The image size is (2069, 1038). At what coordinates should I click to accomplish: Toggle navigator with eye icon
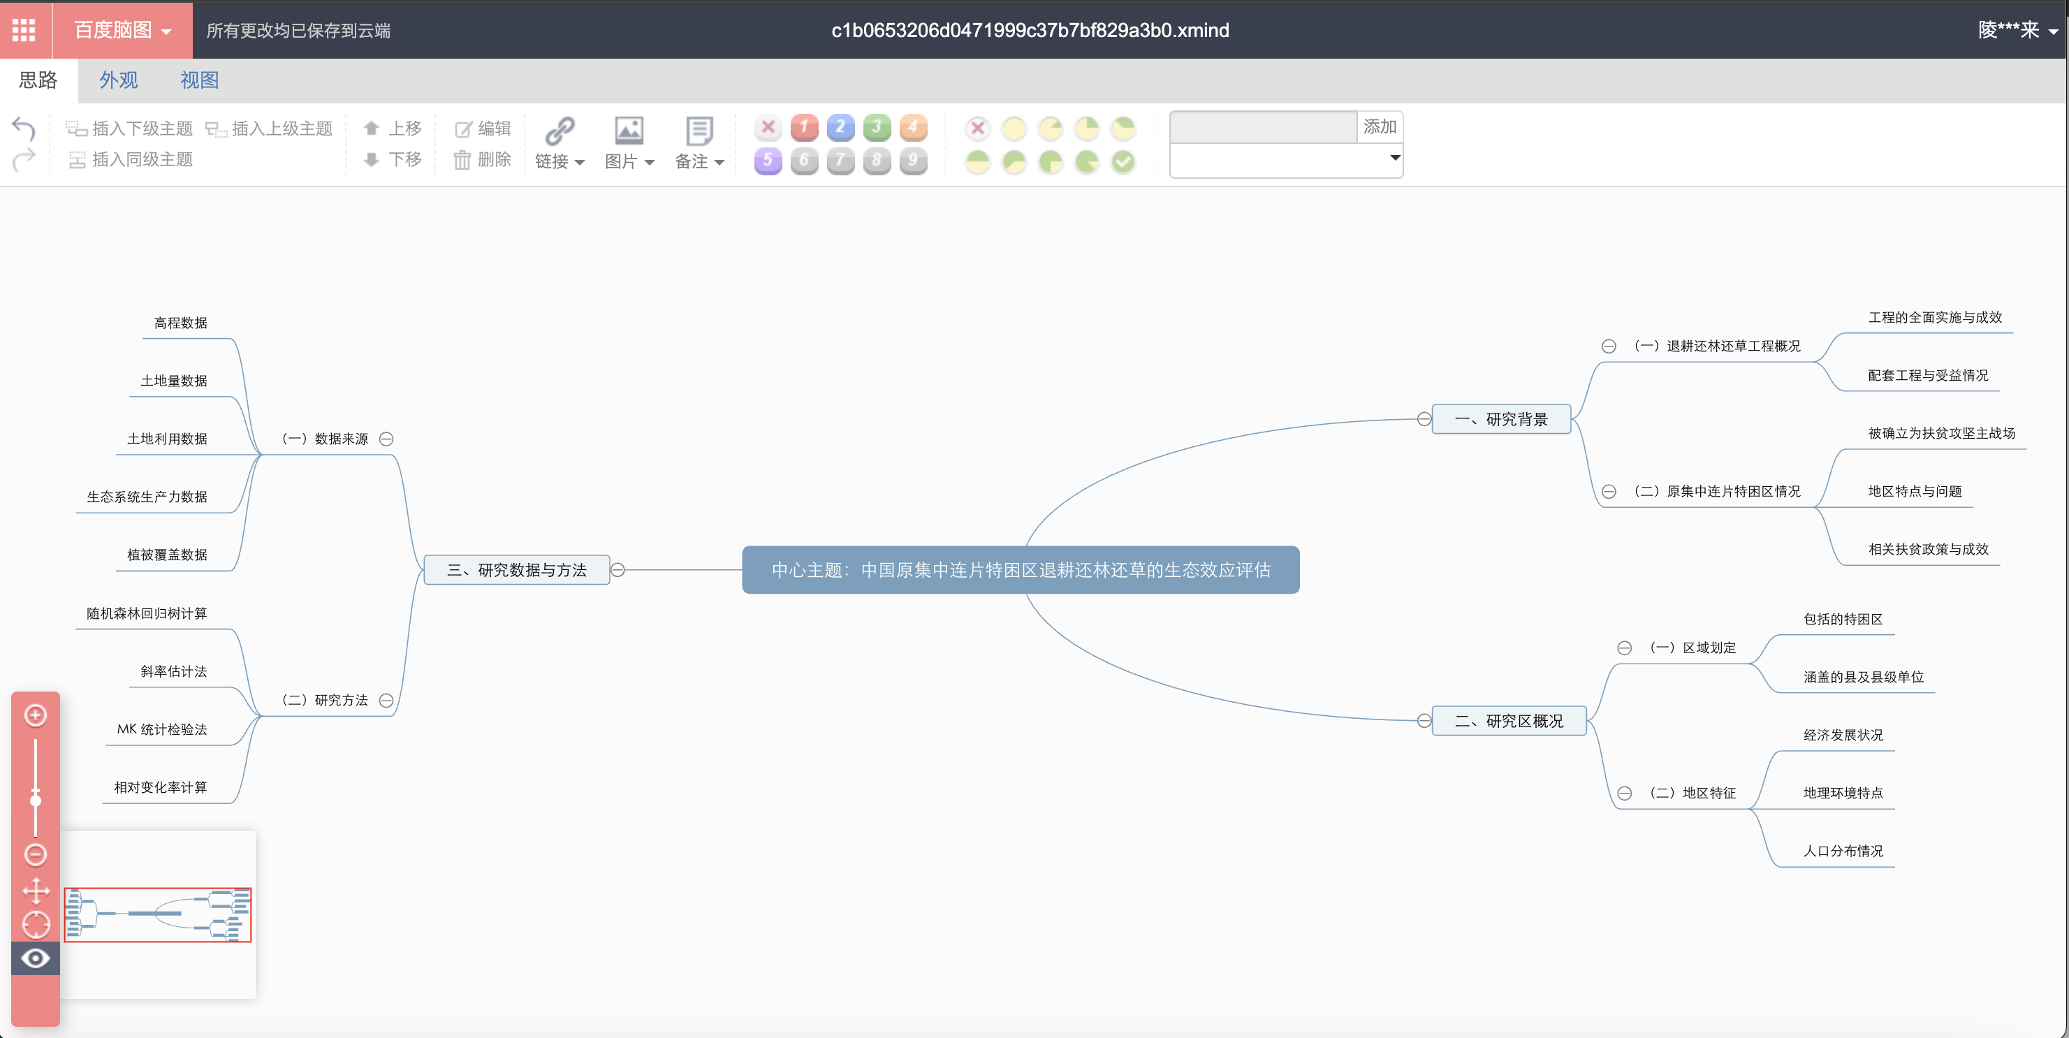tap(36, 958)
